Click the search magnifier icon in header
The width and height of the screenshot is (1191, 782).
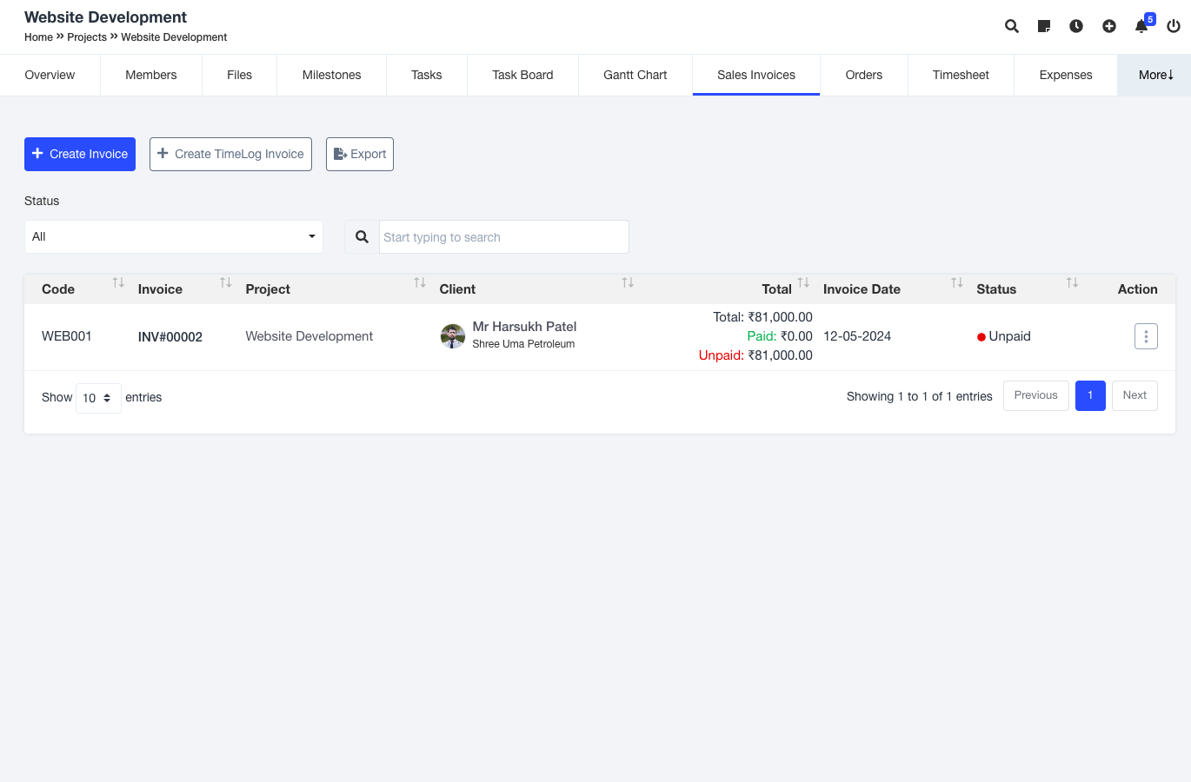1012,26
